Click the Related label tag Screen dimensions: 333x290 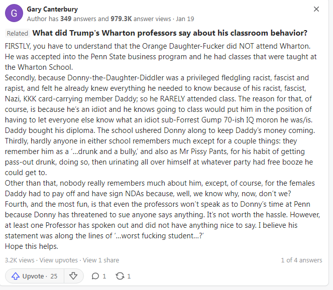pos(18,34)
